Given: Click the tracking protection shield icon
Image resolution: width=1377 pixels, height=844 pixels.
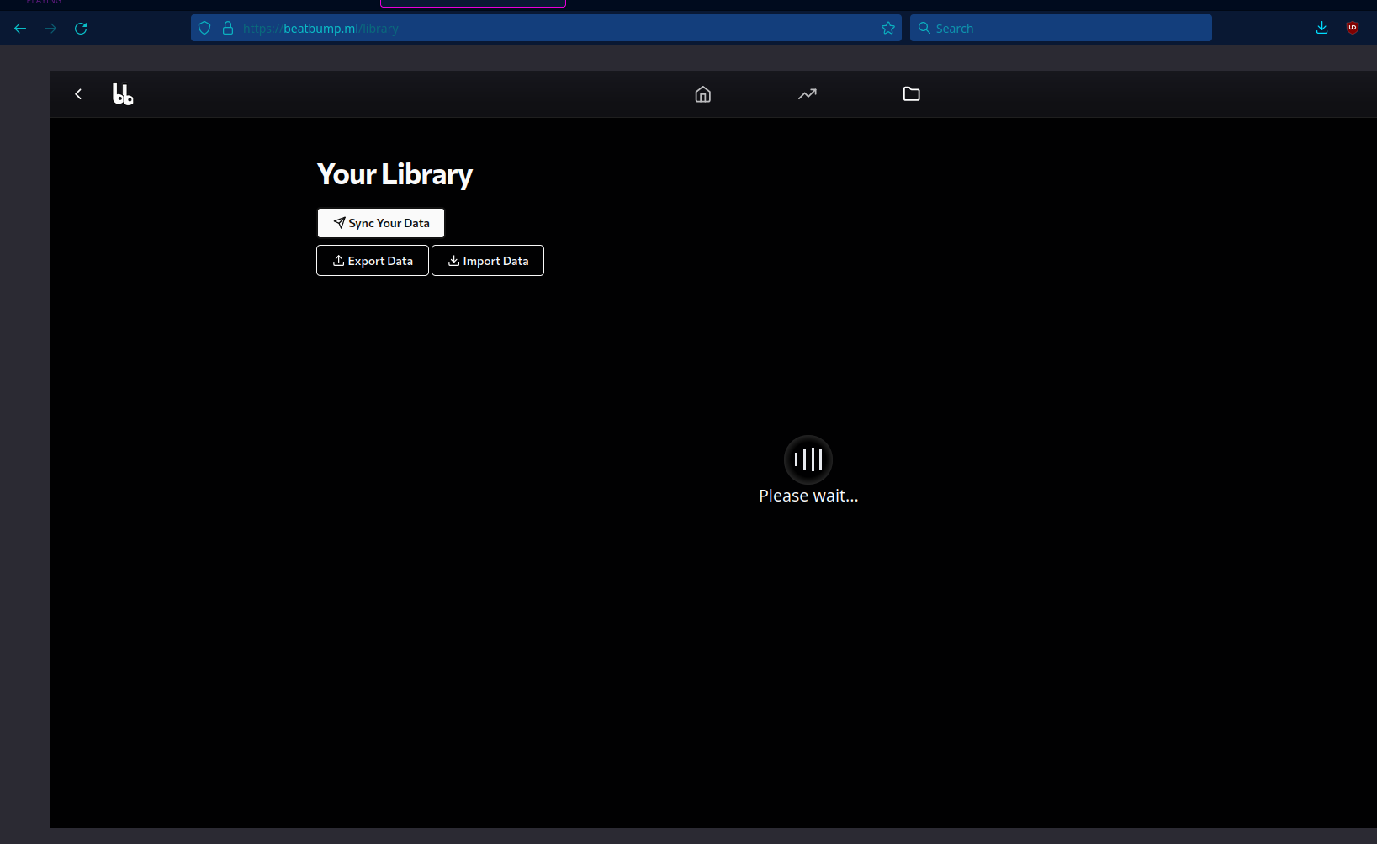Looking at the screenshot, I should click(x=204, y=29).
